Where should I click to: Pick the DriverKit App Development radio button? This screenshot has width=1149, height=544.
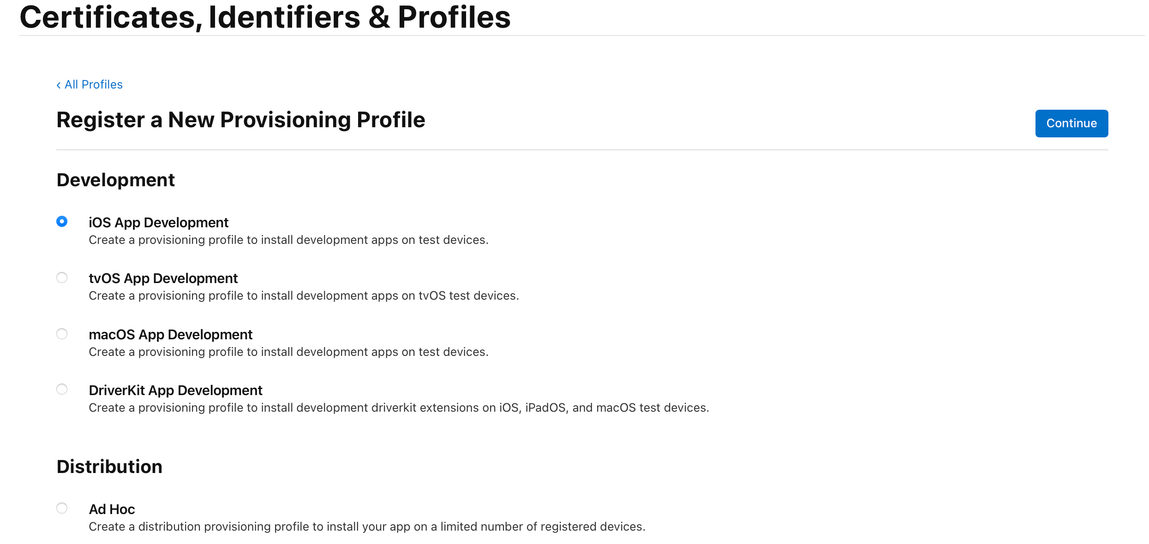(x=62, y=390)
